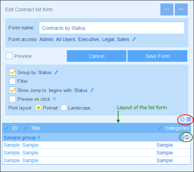Edit the ID column pencil icon
The height and width of the screenshot is (172, 194).
[x=7, y=128]
